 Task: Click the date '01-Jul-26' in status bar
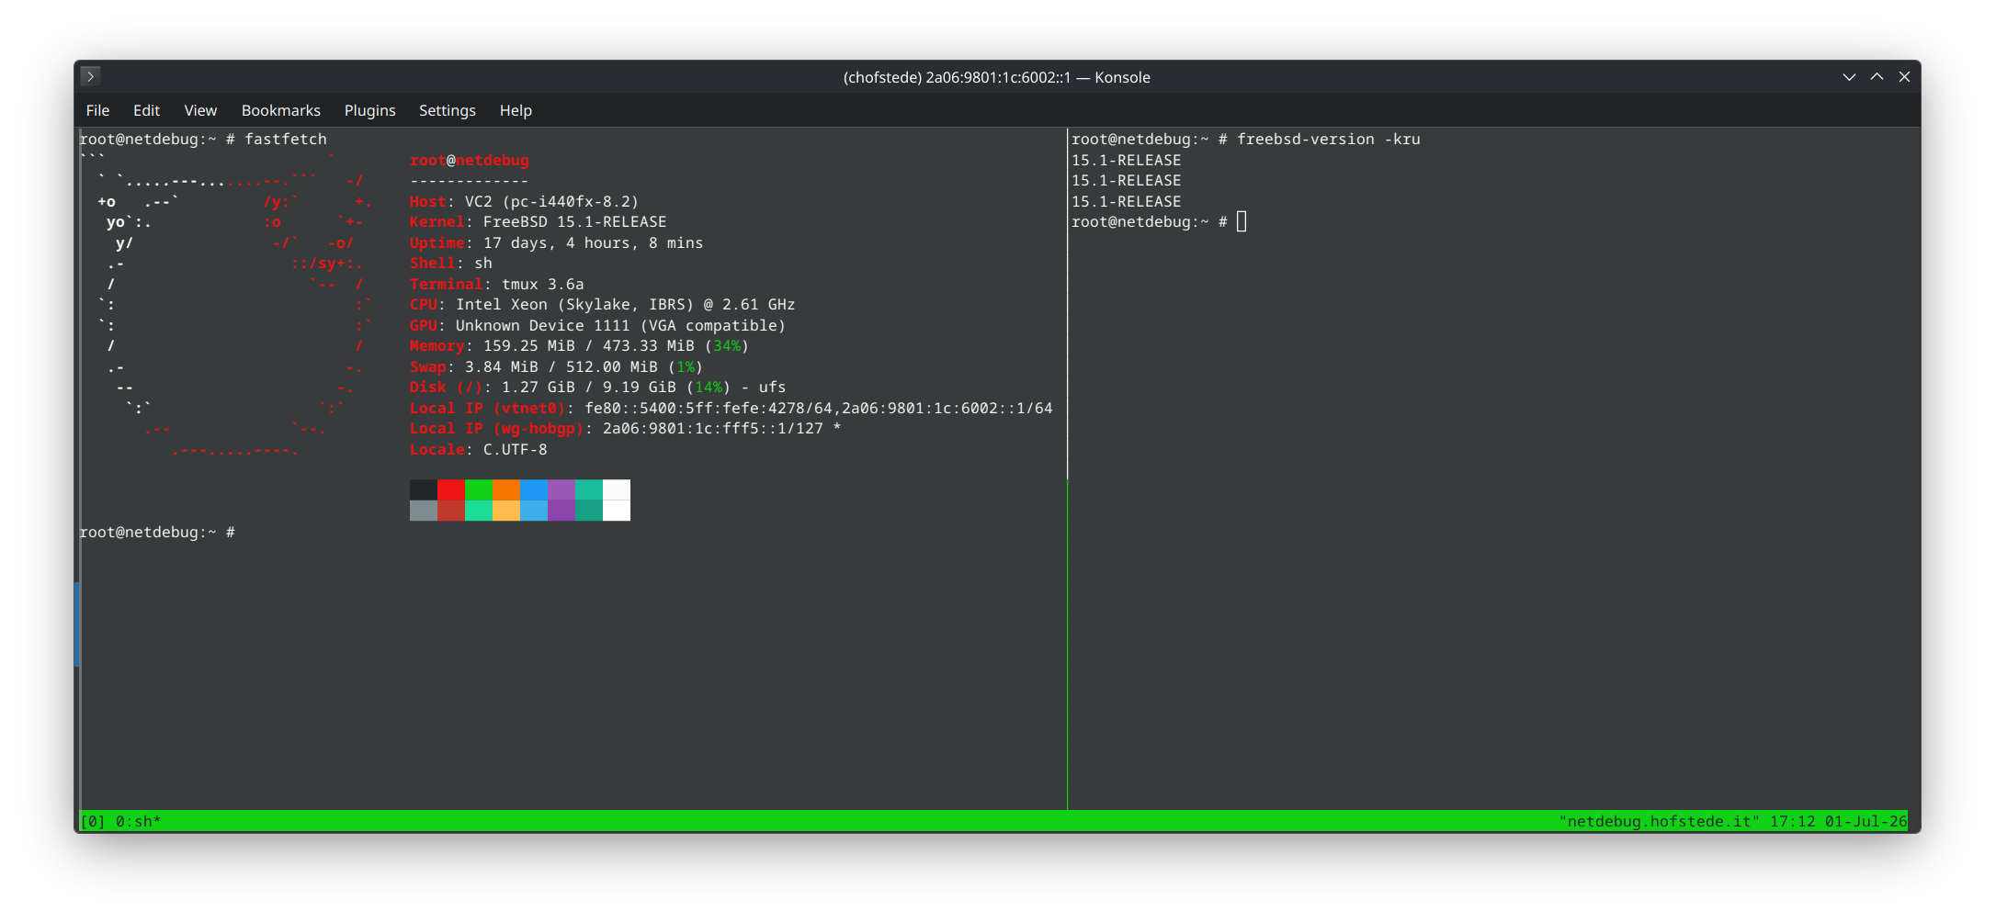(x=1866, y=821)
